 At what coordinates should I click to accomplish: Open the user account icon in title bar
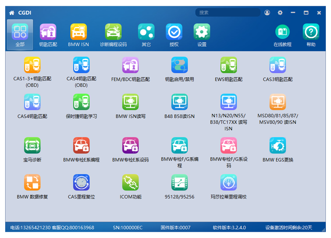point(267,12)
